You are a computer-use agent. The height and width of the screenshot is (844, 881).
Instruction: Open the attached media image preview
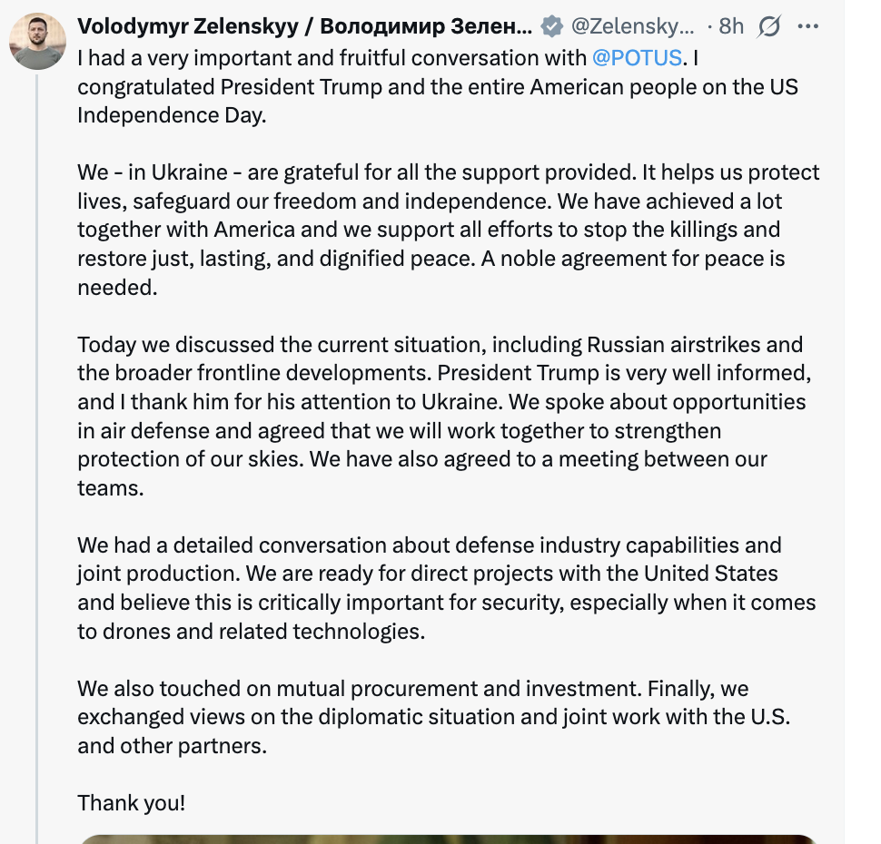pos(449,839)
